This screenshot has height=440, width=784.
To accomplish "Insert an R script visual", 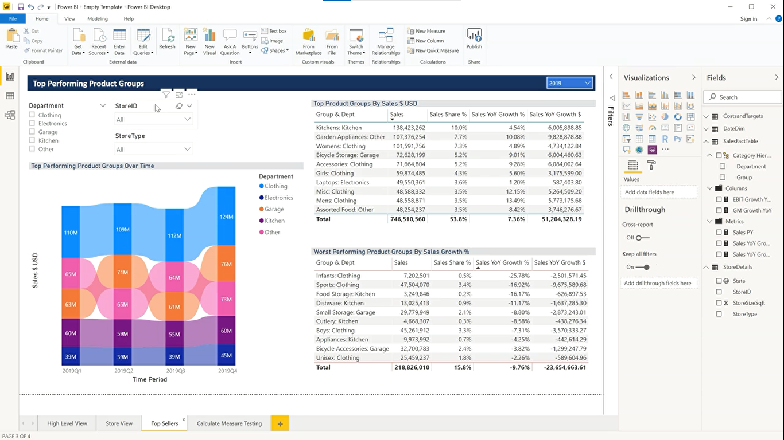I will (x=665, y=139).
